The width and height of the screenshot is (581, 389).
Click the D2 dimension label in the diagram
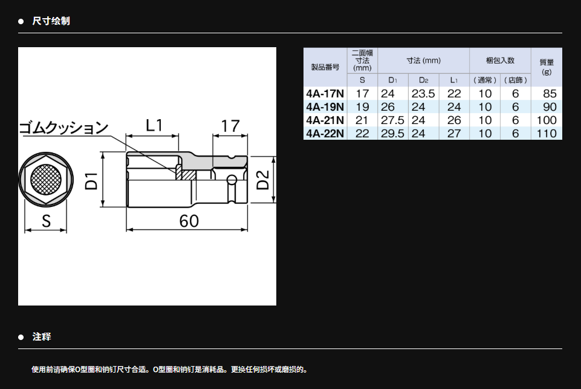click(263, 180)
